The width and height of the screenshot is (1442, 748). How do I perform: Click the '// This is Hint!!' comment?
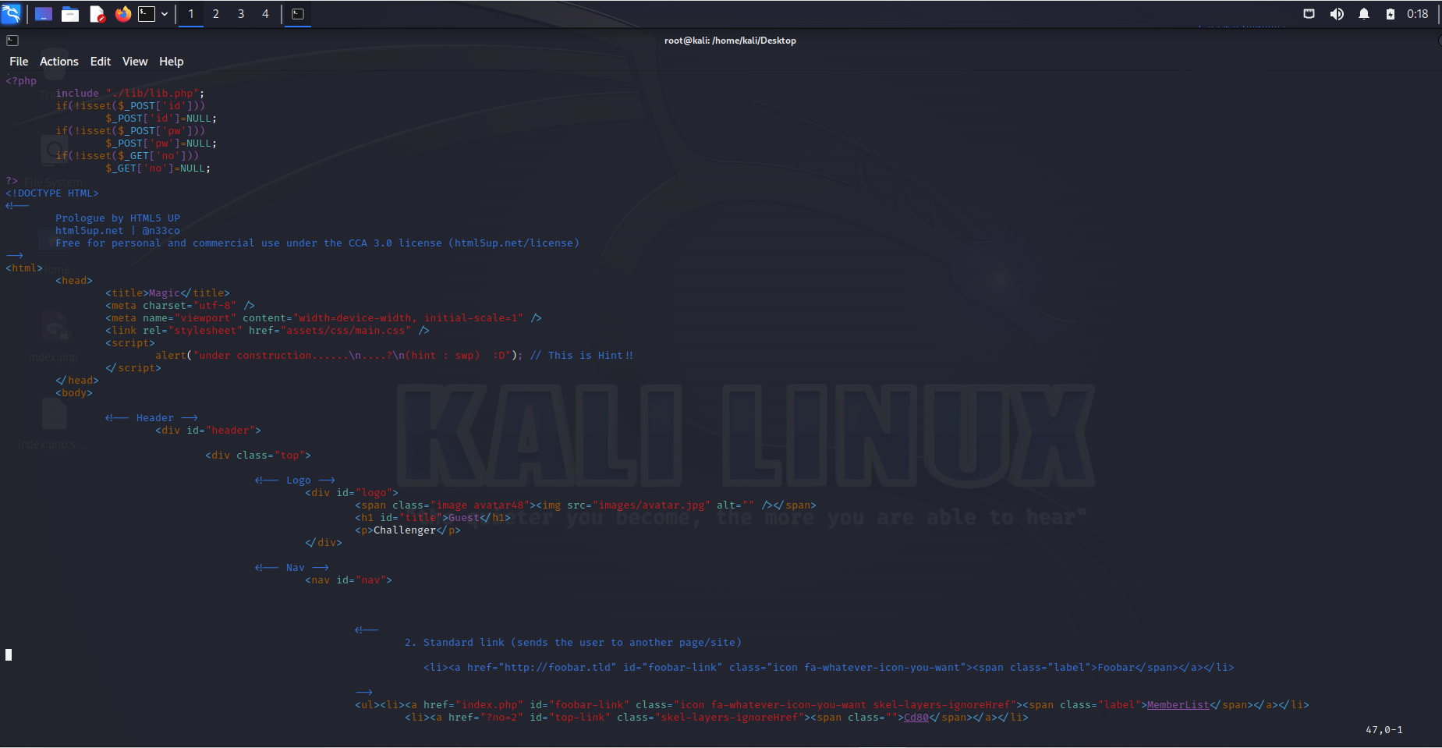click(x=582, y=356)
